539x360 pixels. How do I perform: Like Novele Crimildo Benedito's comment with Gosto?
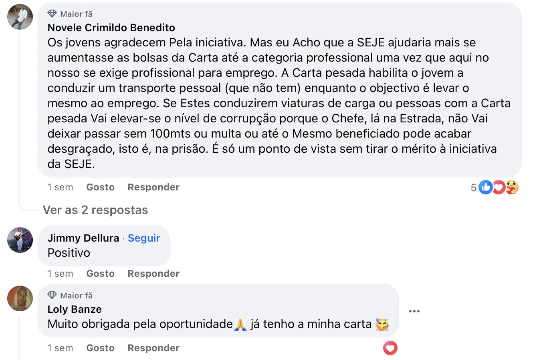100,187
